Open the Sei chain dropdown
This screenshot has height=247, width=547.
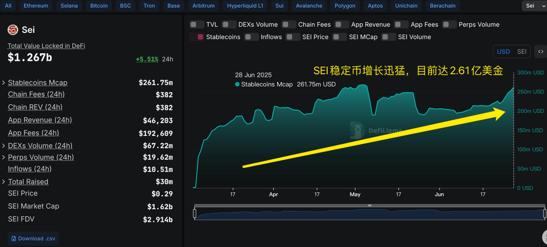(534, 6)
